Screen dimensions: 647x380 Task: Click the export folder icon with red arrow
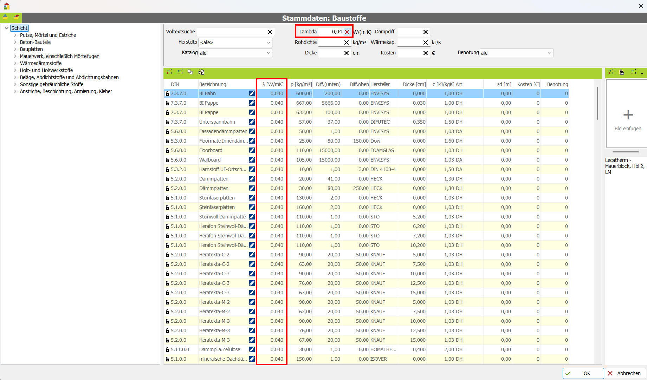coord(16,17)
